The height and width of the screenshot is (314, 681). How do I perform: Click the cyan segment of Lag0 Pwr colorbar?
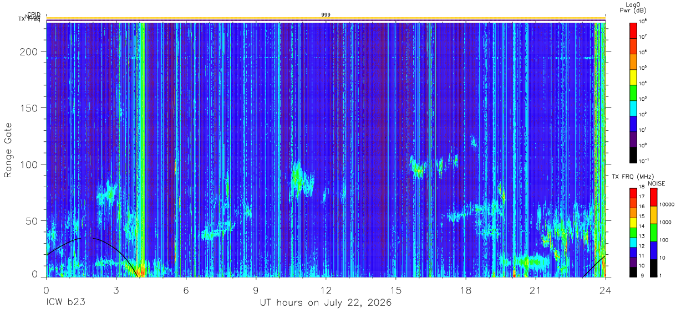[633, 107]
